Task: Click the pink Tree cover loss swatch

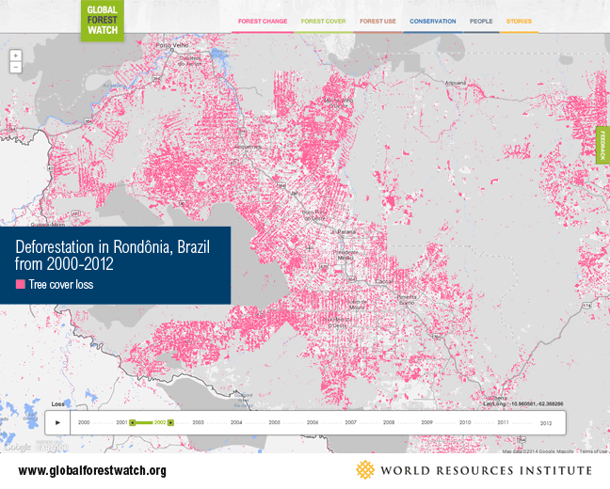Action: (x=20, y=284)
